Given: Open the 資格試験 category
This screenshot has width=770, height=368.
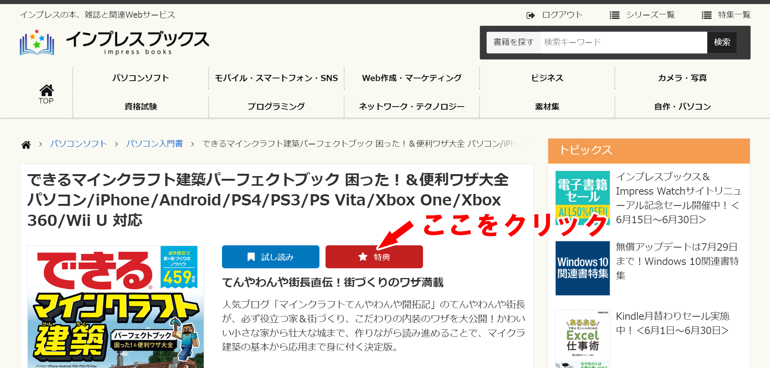Looking at the screenshot, I should pos(141,107).
